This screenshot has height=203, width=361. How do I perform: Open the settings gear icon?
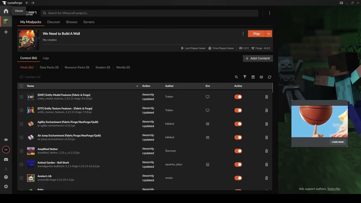point(6,186)
